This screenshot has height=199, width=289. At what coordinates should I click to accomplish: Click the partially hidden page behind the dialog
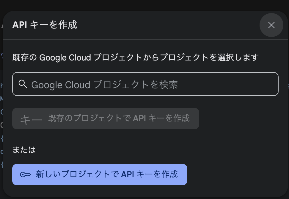coord(1,111)
